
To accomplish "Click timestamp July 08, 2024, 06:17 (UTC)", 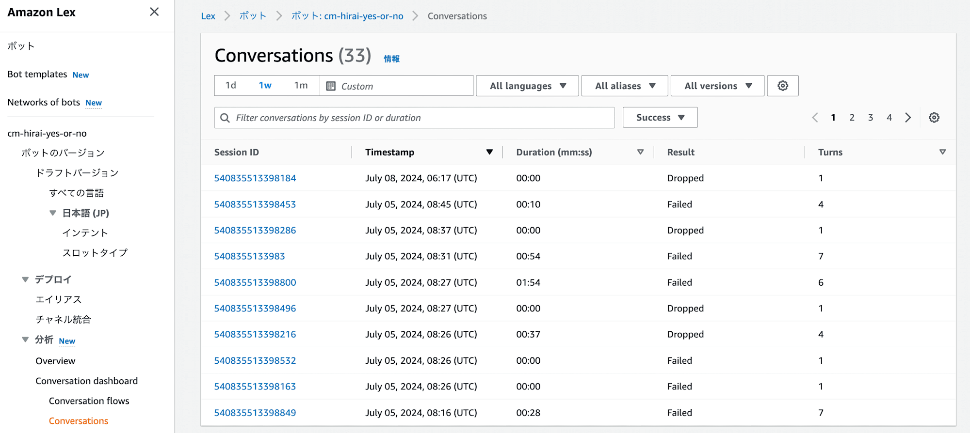I will 421,178.
